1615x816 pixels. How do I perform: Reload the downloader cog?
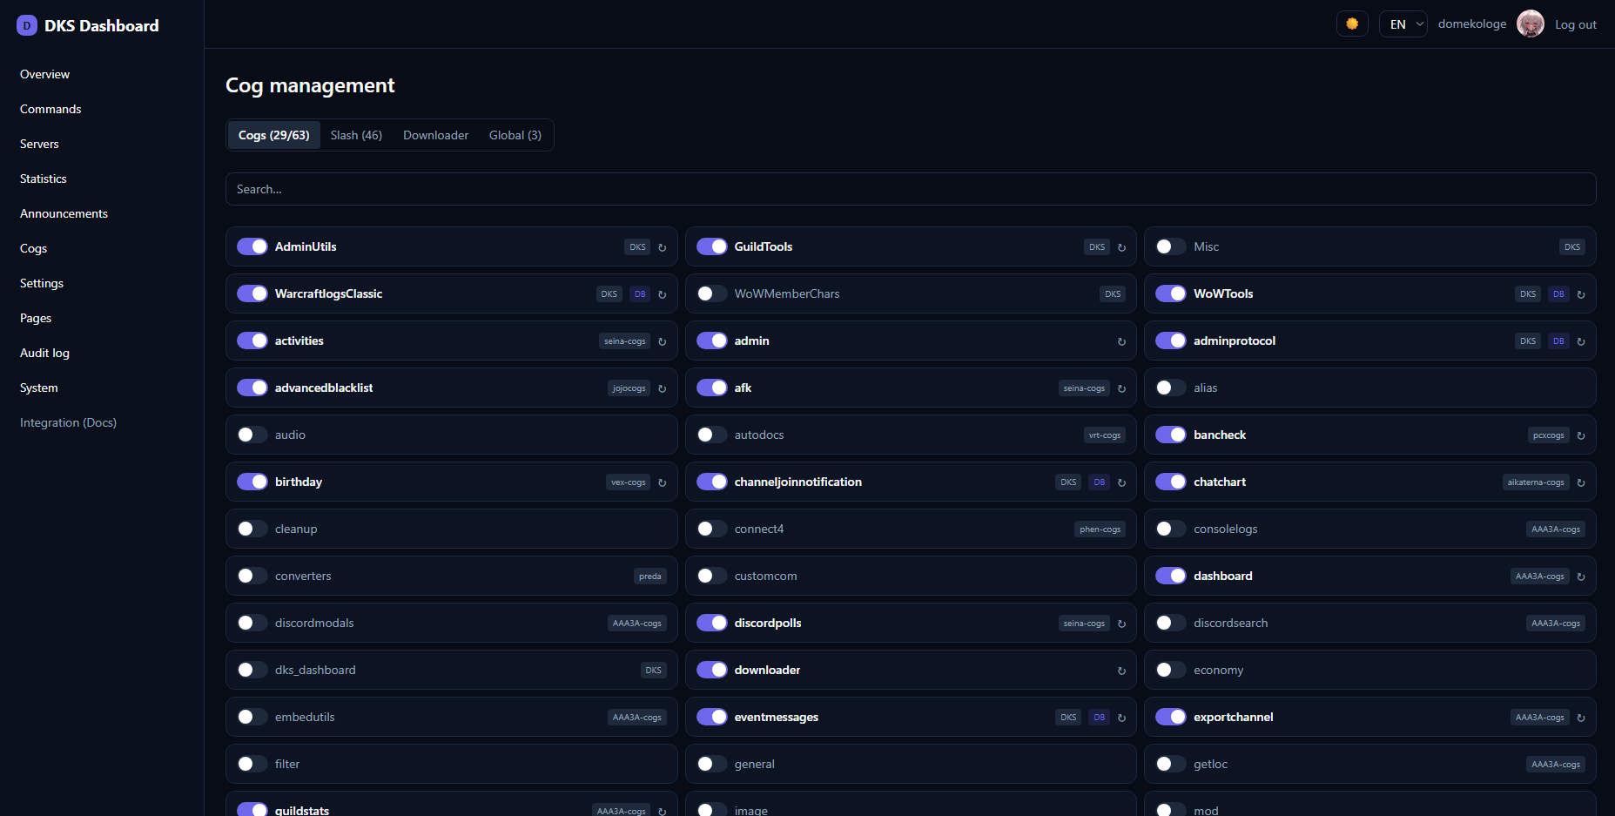tap(1121, 671)
